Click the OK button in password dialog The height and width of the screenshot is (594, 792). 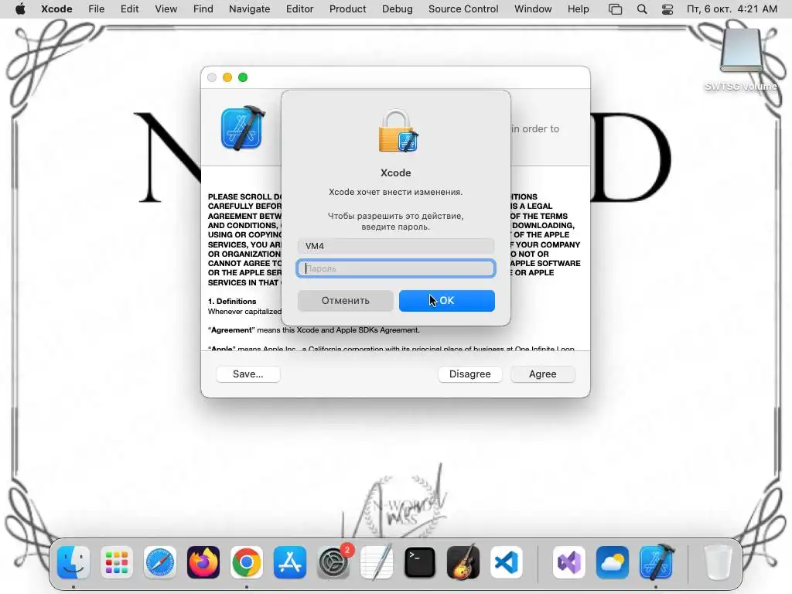tap(447, 301)
